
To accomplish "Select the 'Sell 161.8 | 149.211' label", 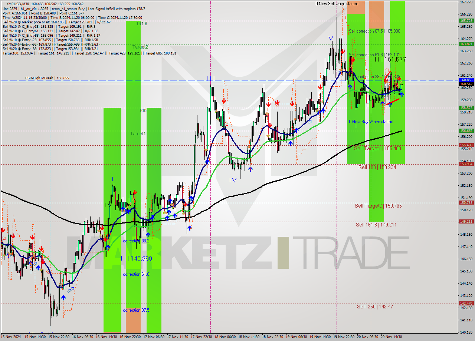I will point(376,225).
